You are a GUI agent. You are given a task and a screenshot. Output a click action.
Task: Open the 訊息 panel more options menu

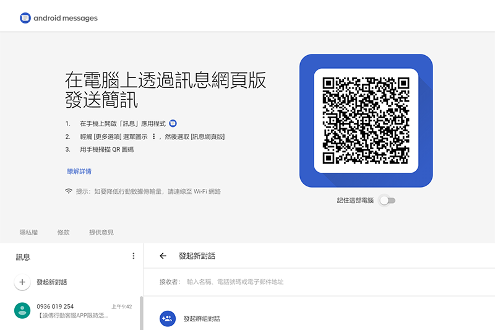click(134, 256)
